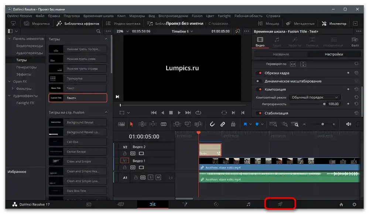Toggle the Композиция section switch
Viewport: 369px width, 214px height.
[259, 89]
